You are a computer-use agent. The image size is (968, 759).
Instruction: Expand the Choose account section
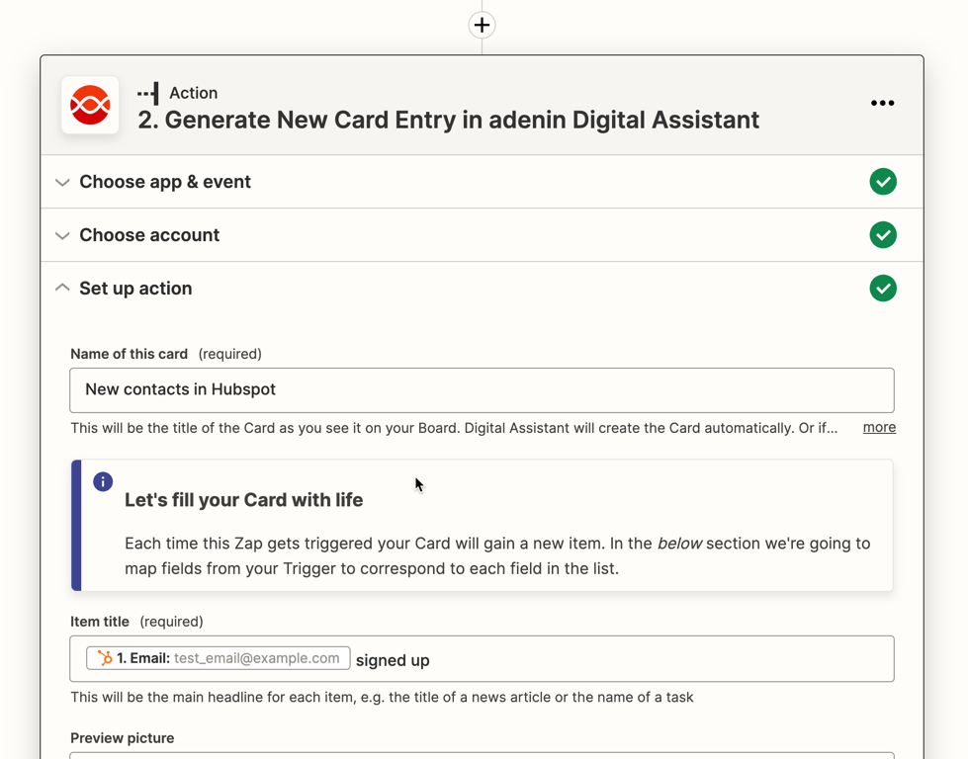coord(482,235)
